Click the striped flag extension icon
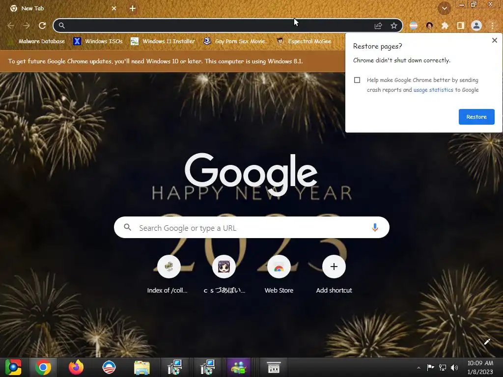503x377 pixels. coord(414,26)
